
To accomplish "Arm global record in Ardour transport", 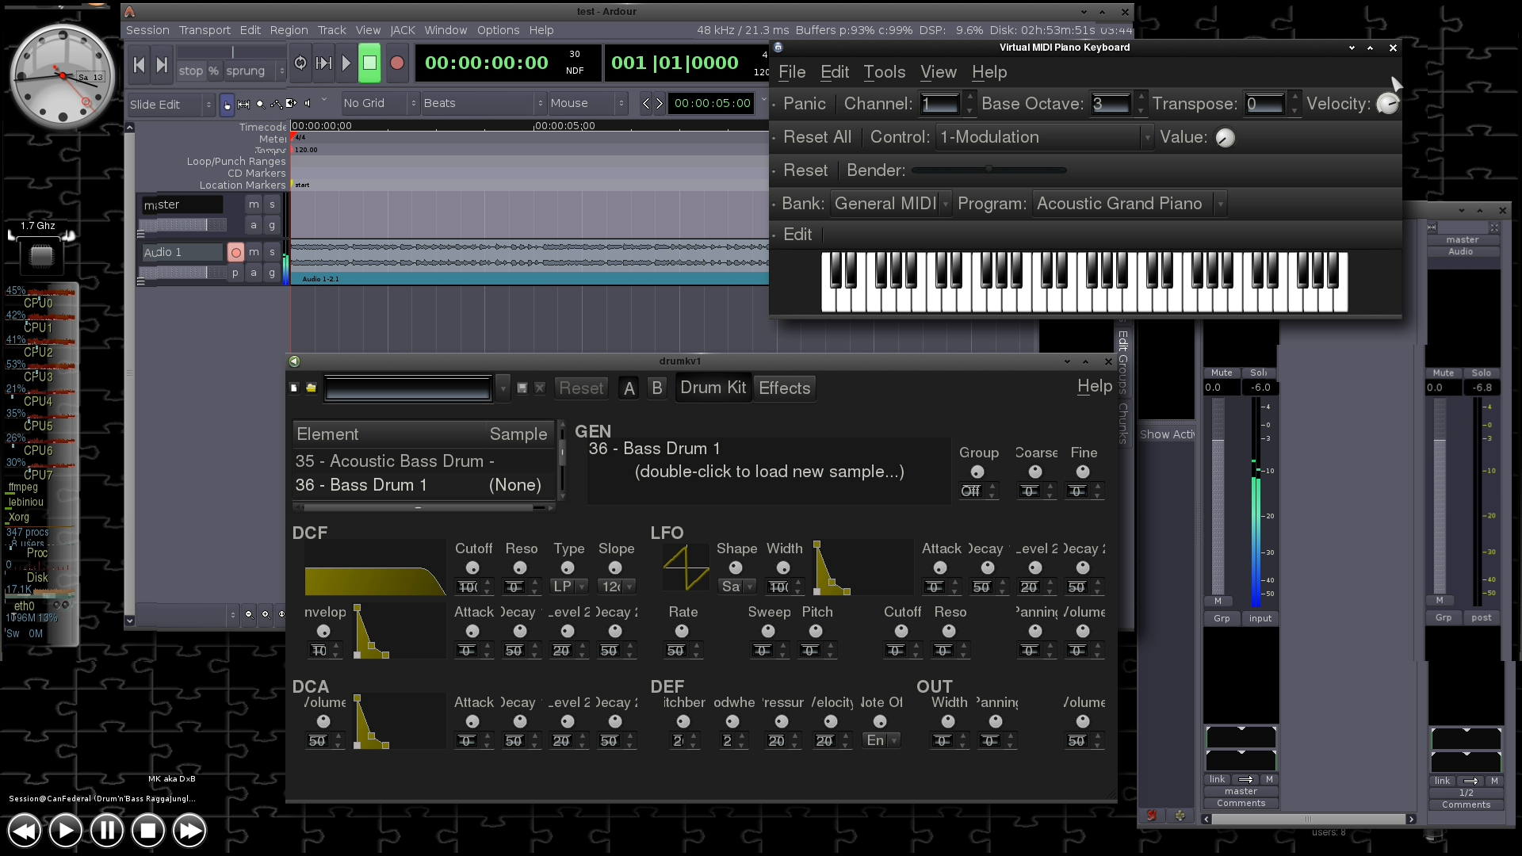I will 397,63.
